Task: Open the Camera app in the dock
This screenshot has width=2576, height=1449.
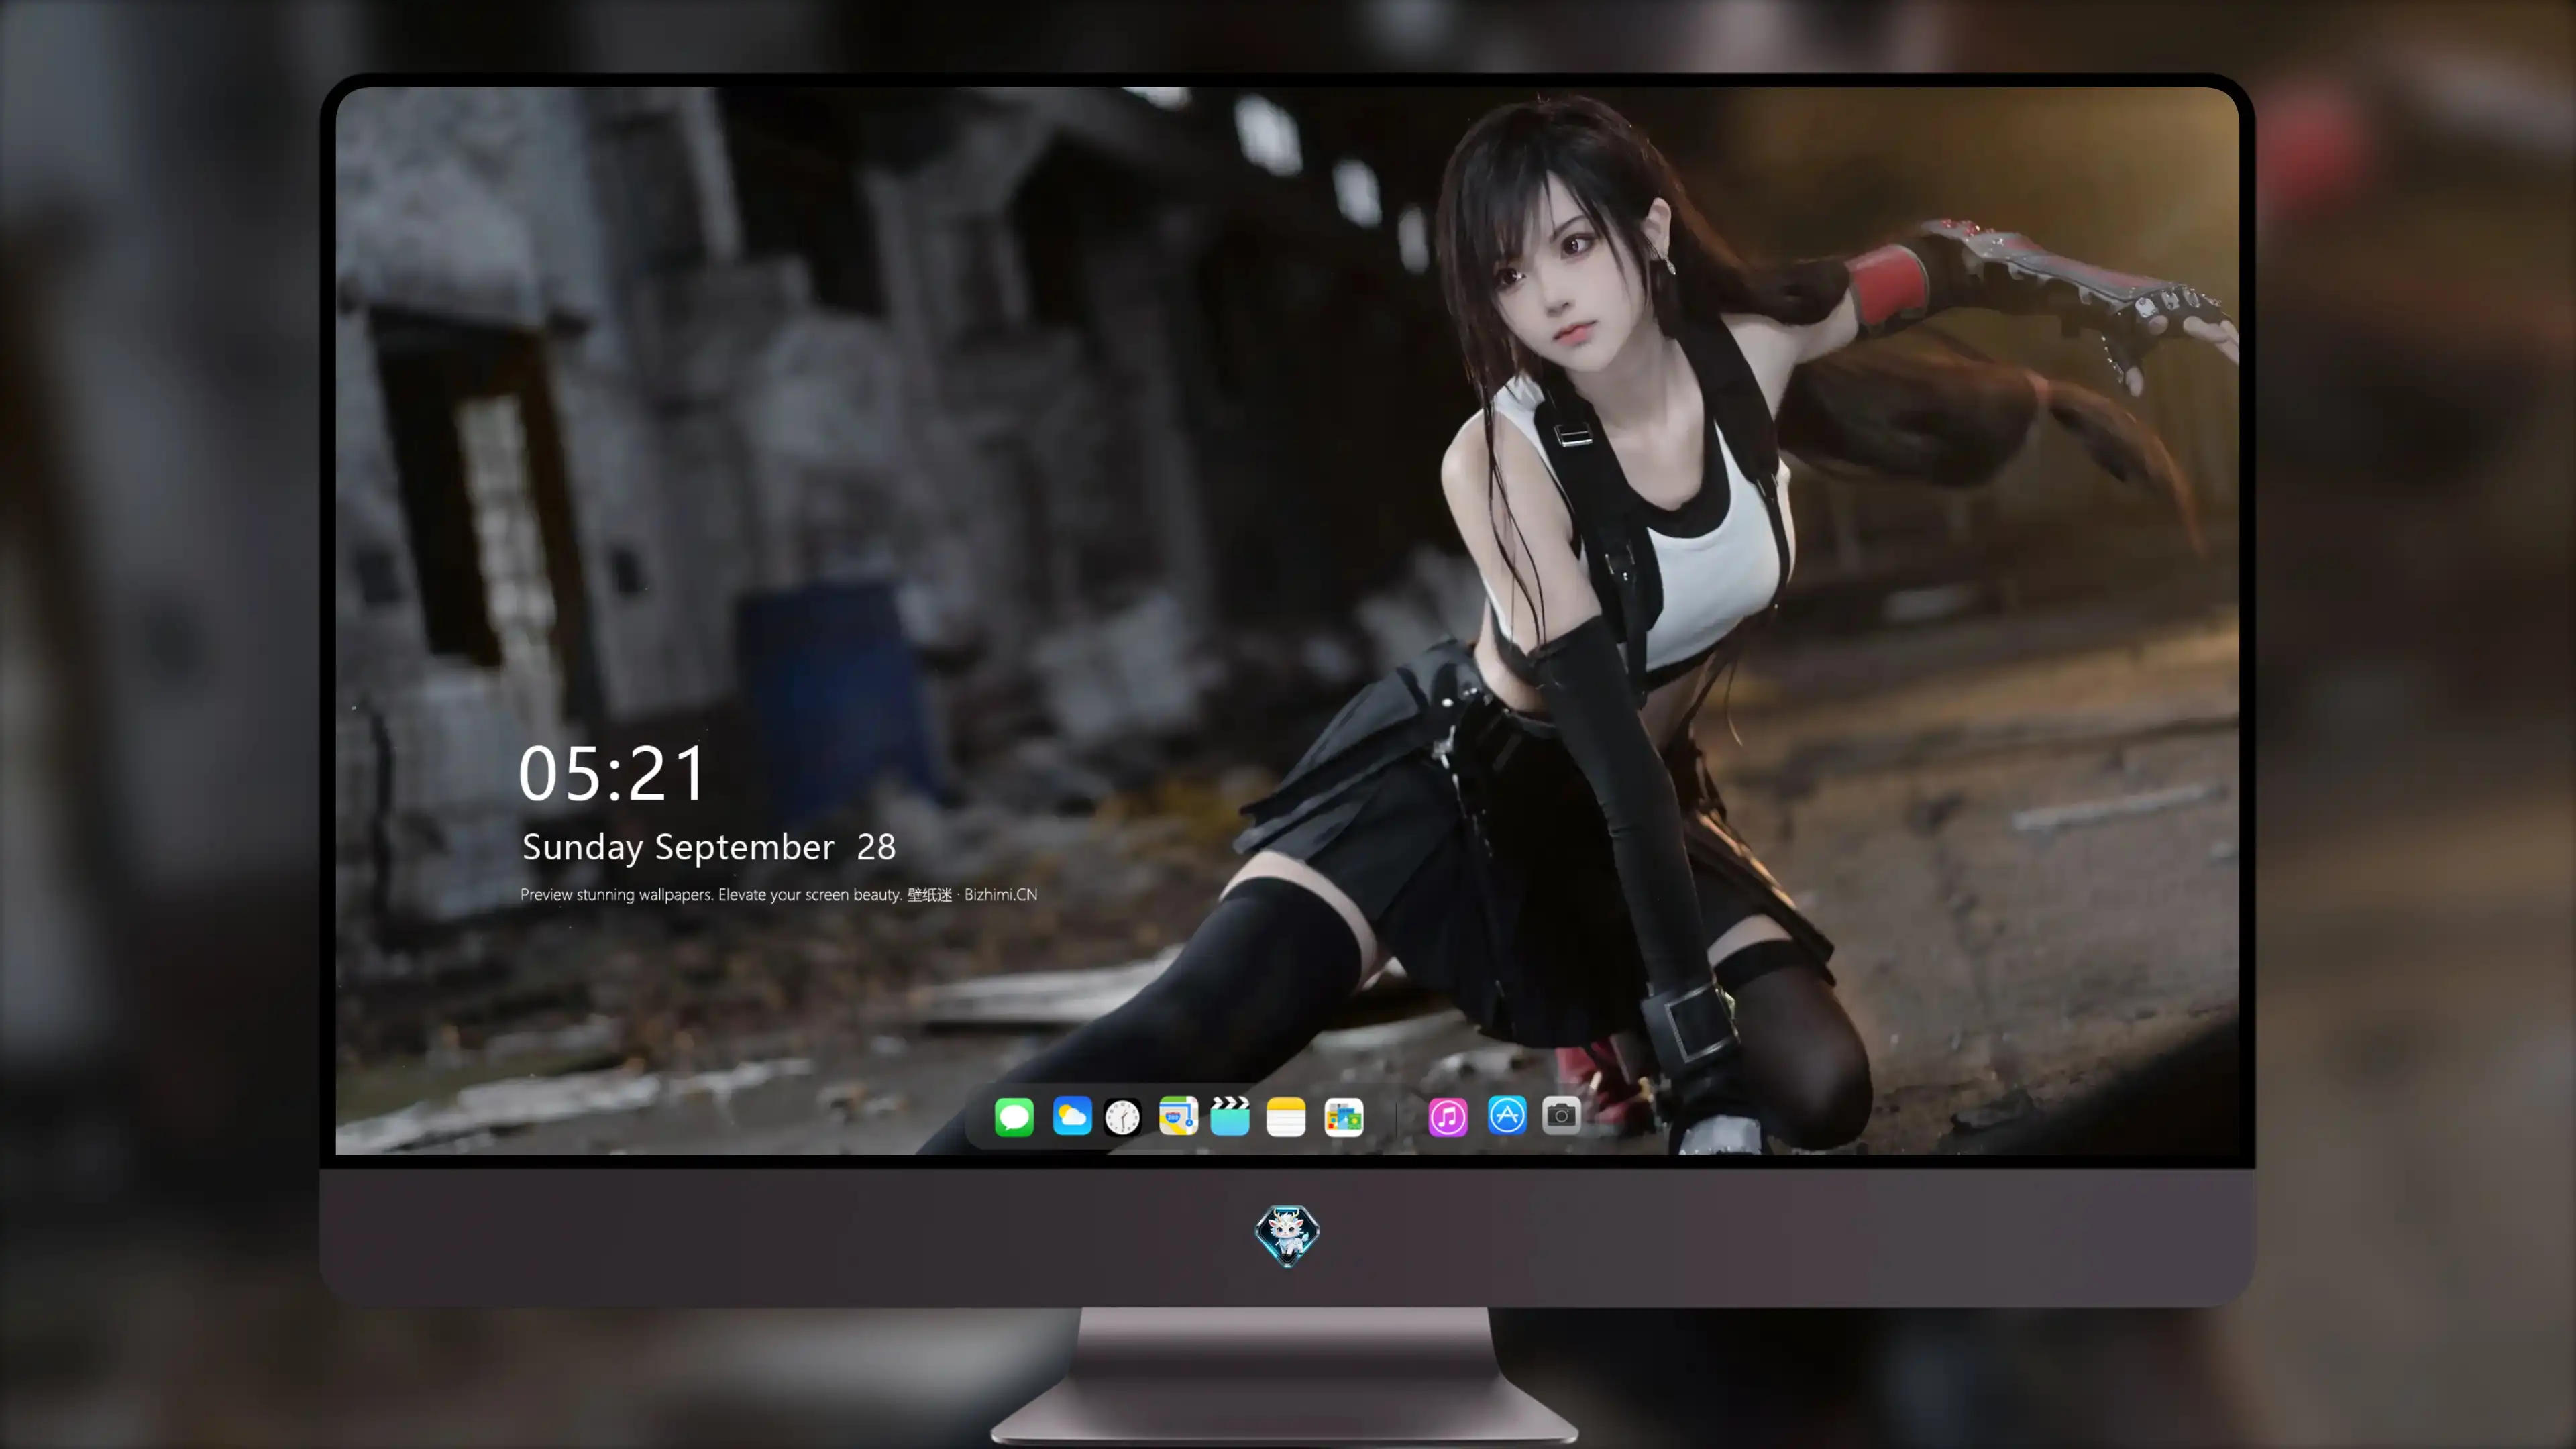Action: 1561,1116
